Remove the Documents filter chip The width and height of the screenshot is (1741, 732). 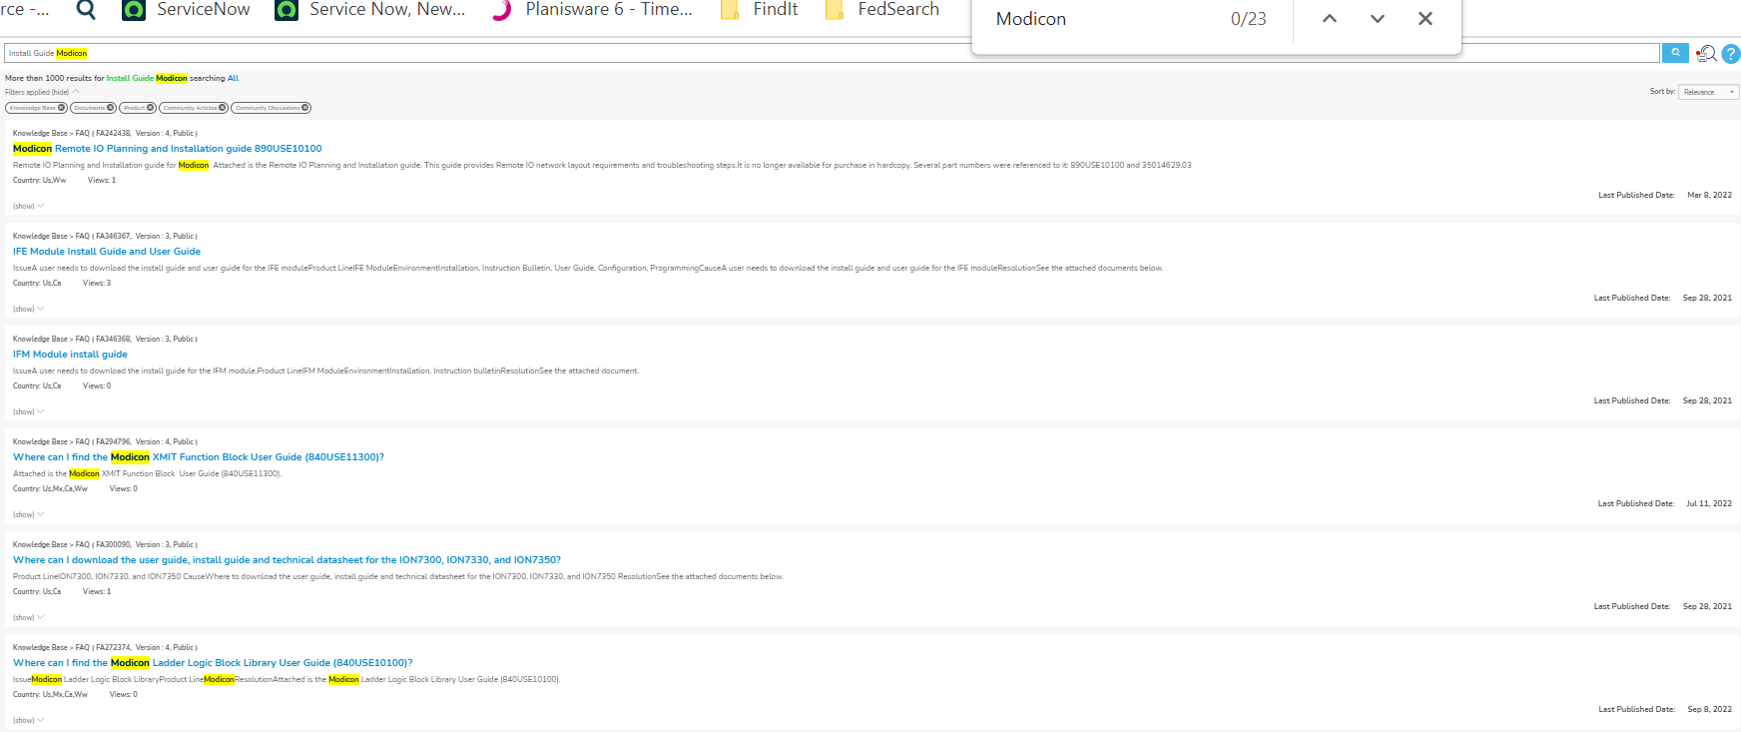pos(110,108)
